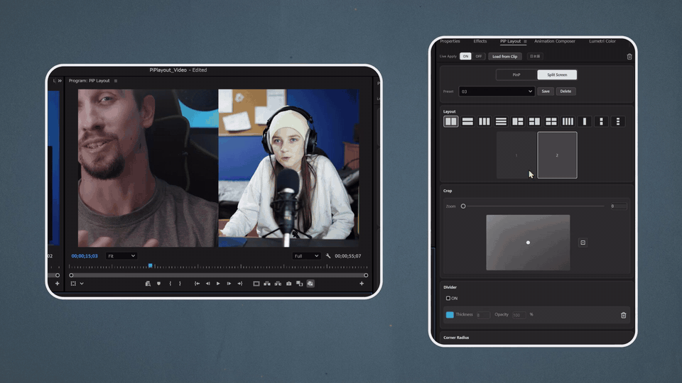Image resolution: width=682 pixels, height=383 pixels.
Task: Switch the mode to PinP
Action: (516, 74)
